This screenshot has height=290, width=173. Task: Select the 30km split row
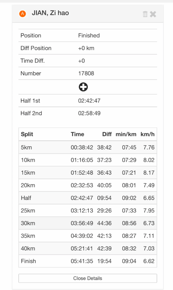88,223
